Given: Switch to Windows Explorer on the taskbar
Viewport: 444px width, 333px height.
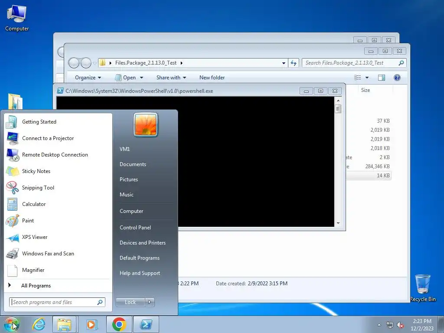Looking at the screenshot, I should [64, 324].
